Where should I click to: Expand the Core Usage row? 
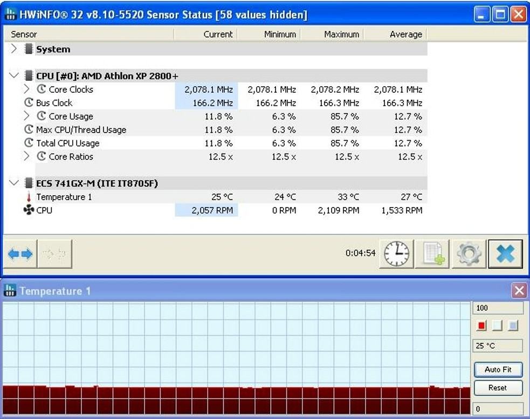click(27, 116)
